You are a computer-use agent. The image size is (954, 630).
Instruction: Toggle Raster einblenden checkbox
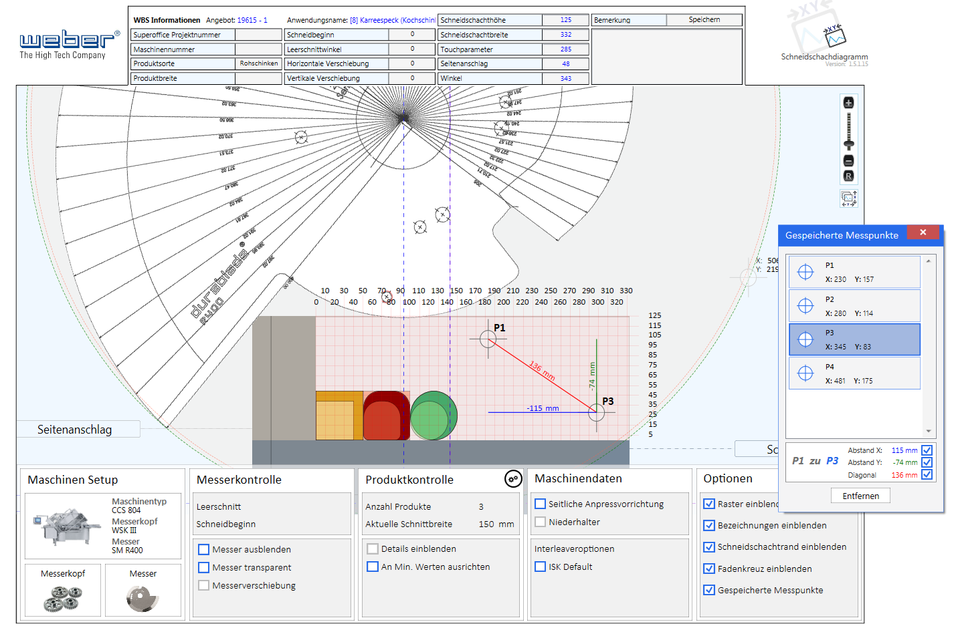click(x=709, y=504)
